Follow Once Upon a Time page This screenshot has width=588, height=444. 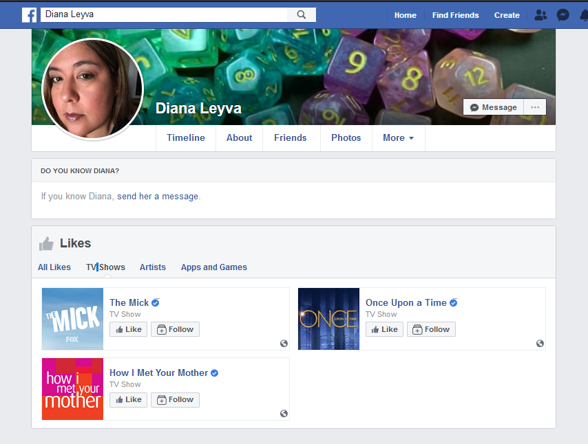[x=431, y=329]
